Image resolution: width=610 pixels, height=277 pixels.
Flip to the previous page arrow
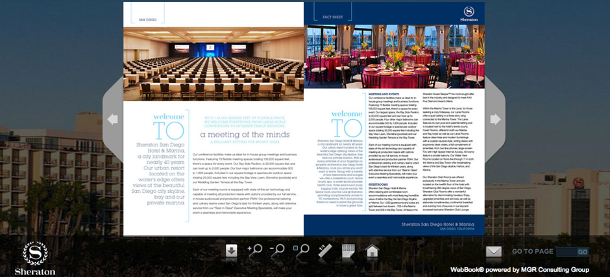[112, 119]
